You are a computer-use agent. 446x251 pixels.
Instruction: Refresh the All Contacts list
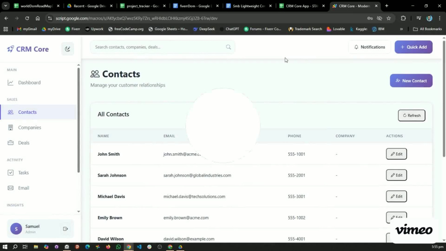412,115
